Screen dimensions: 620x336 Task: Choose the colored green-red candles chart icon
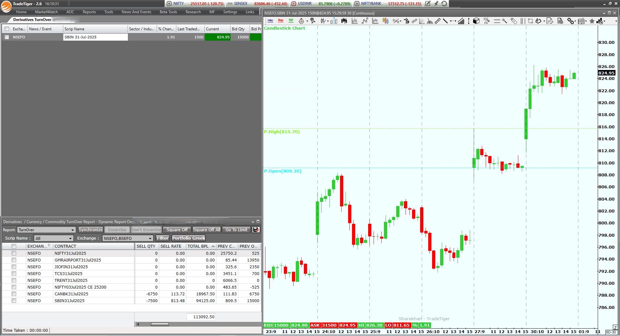pyautogui.click(x=386, y=21)
